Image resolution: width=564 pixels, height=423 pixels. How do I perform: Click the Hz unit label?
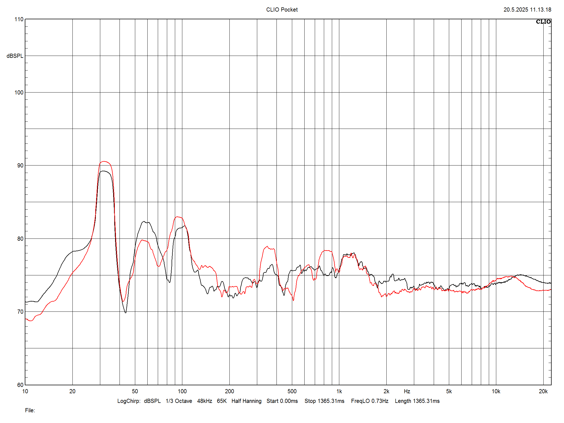[407, 391]
